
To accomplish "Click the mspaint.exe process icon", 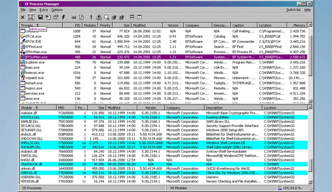I will coord(23,78).
